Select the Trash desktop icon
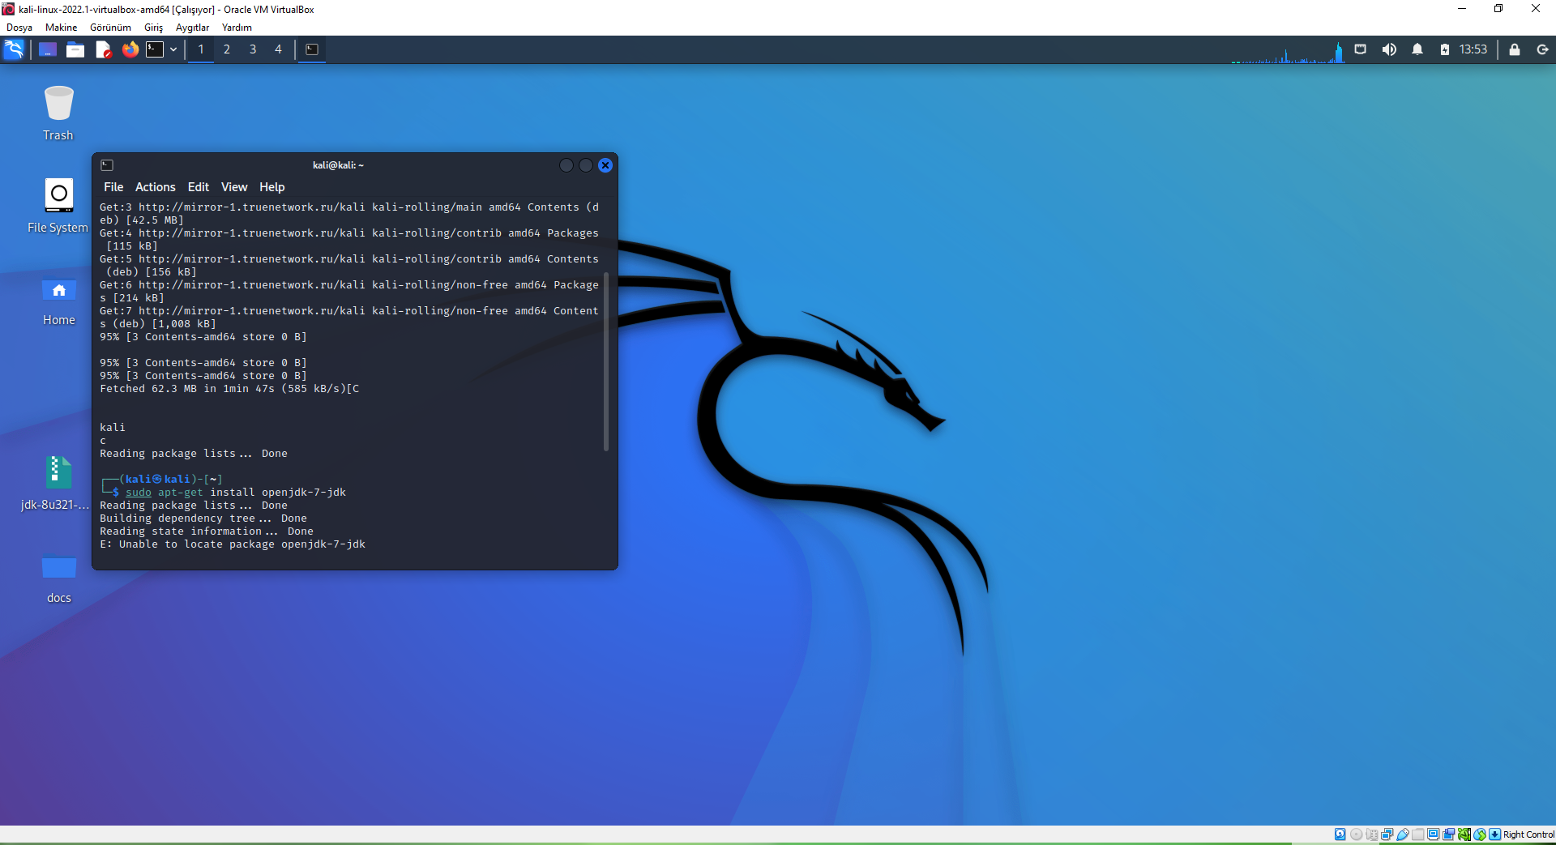Viewport: 1556px width, 845px height. point(58,113)
